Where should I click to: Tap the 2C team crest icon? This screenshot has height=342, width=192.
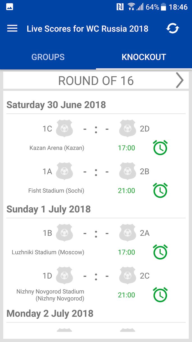(x=127, y=276)
